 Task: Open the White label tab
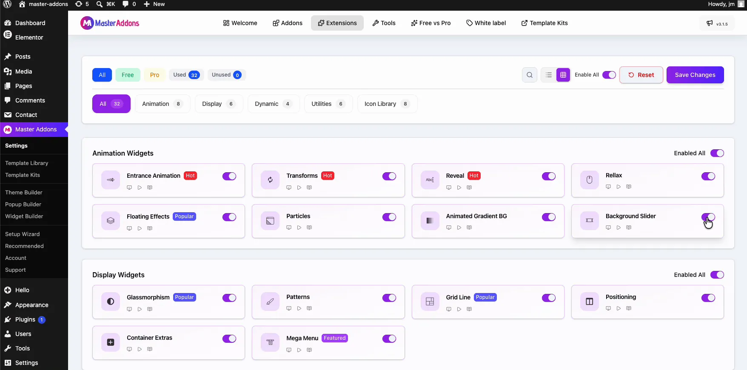pos(486,23)
